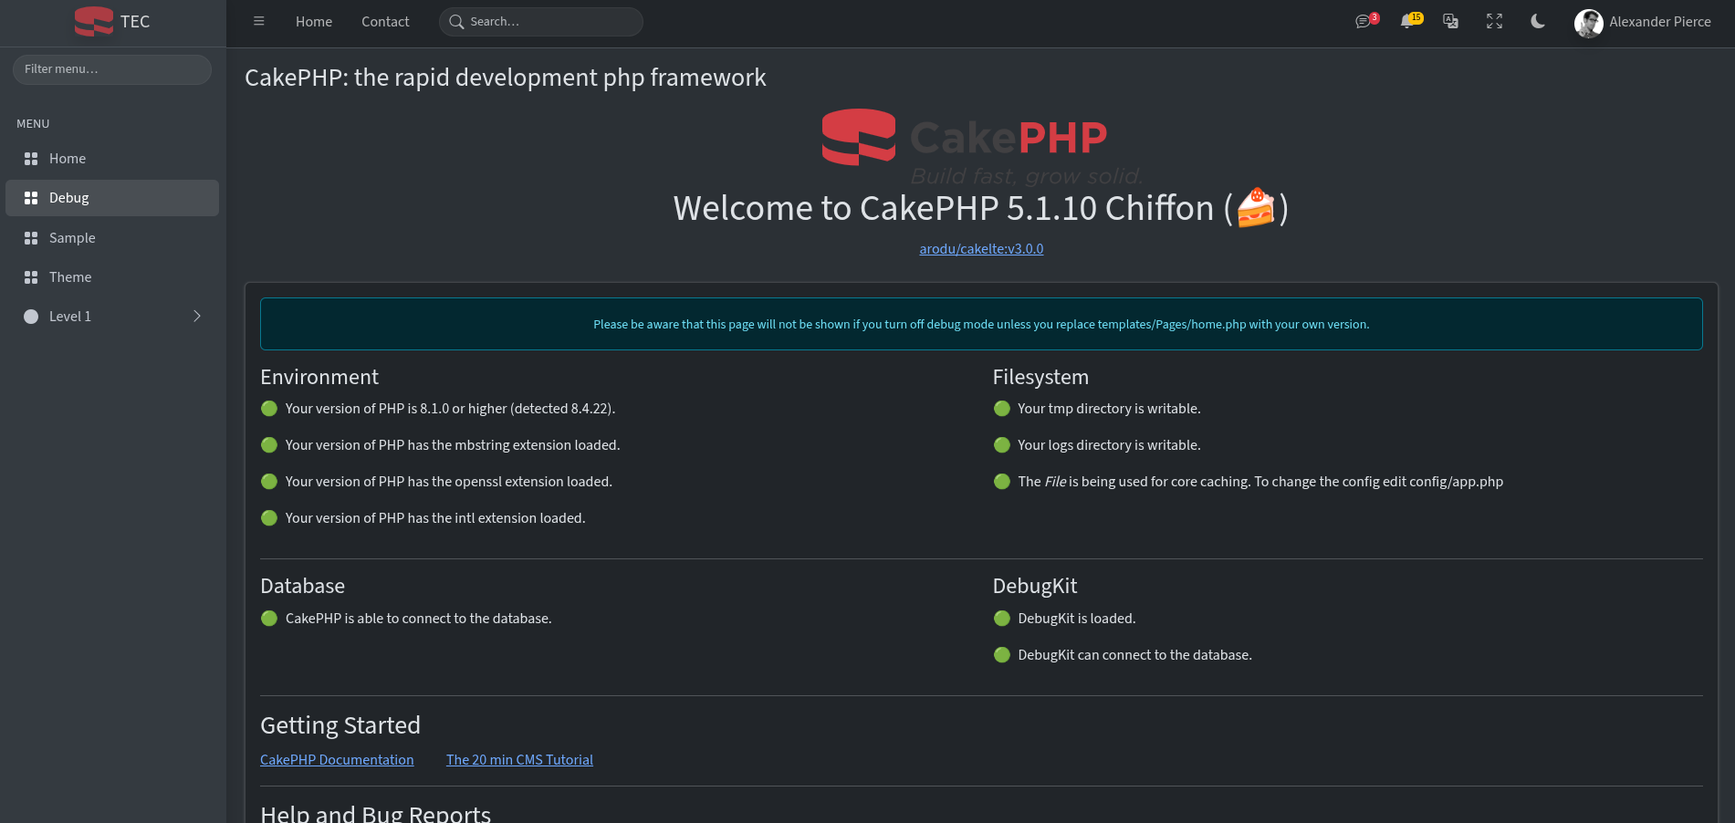This screenshot has width=1735, height=823.
Task: Open the Home link in the top navbar
Action: (314, 22)
